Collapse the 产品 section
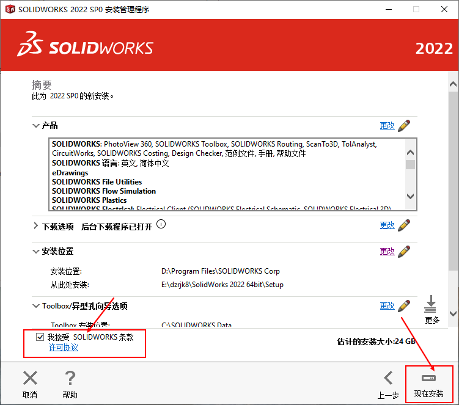 35,126
